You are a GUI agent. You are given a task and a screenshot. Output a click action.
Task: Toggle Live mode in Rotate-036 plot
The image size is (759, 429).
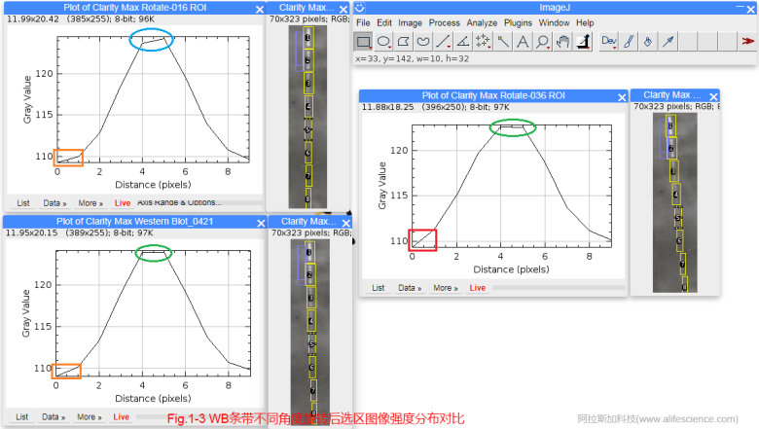tap(478, 288)
